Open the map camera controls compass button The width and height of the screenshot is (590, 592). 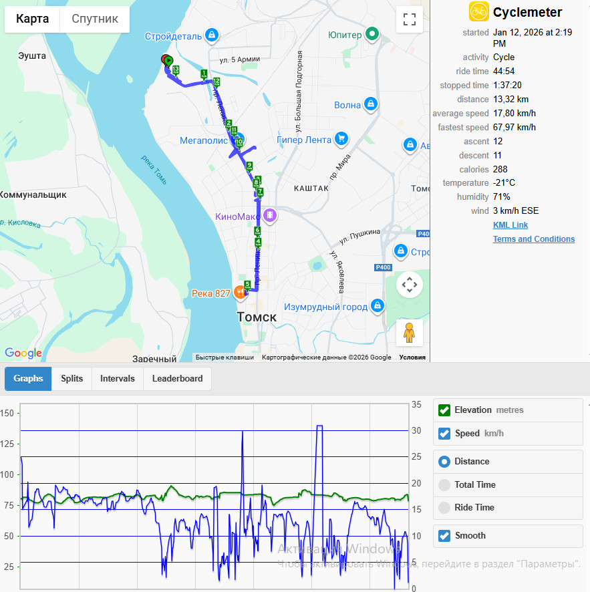point(409,285)
